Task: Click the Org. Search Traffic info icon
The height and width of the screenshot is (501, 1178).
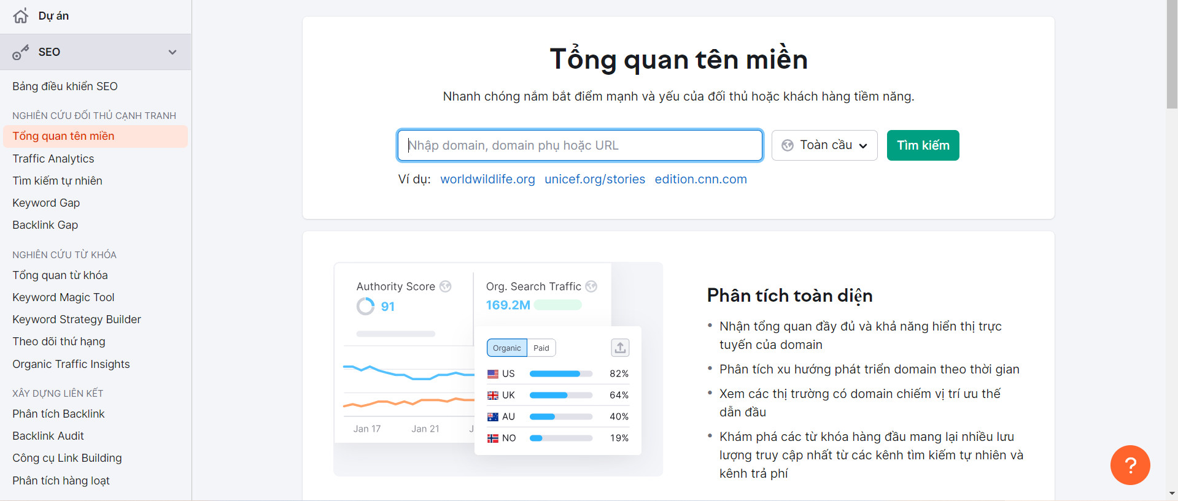Action: pos(591,286)
